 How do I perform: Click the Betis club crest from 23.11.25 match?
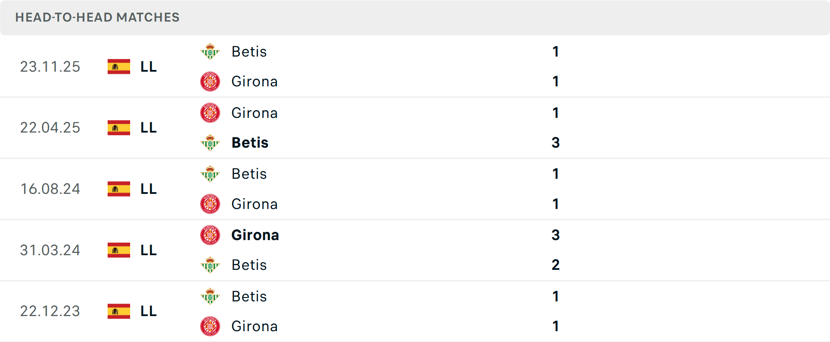210,51
